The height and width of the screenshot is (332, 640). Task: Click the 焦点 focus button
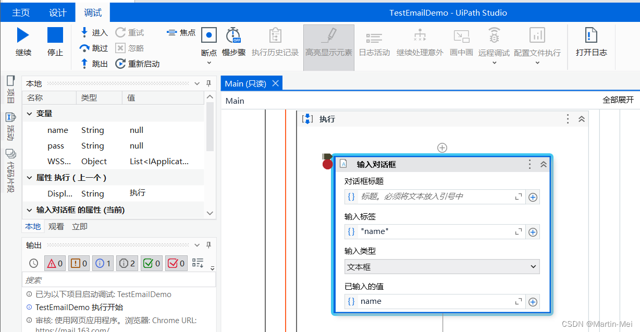181,32
